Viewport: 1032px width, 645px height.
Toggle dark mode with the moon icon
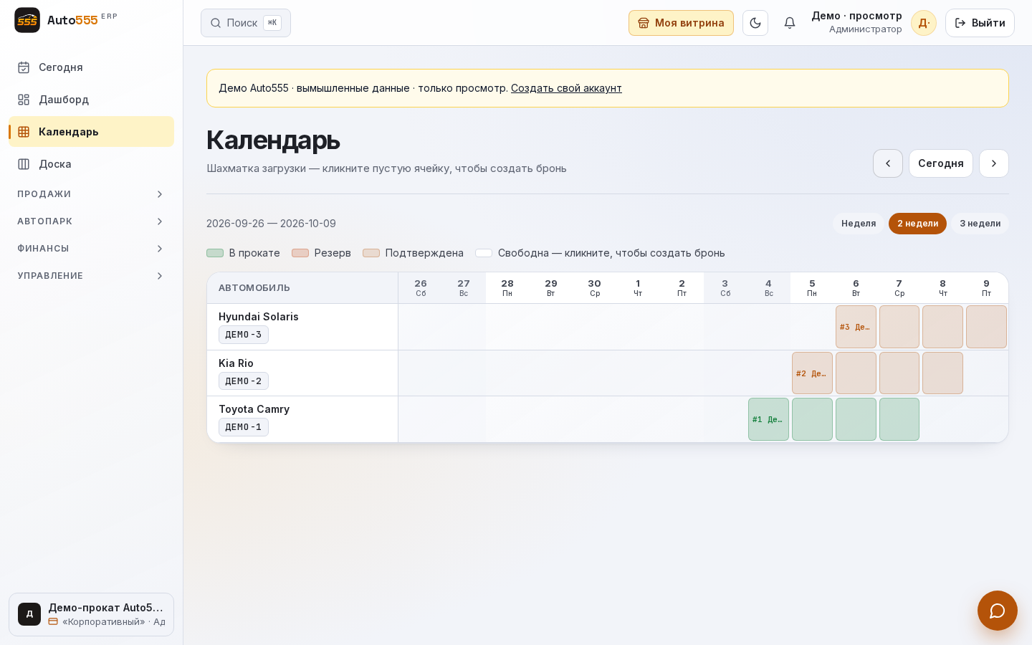755,23
